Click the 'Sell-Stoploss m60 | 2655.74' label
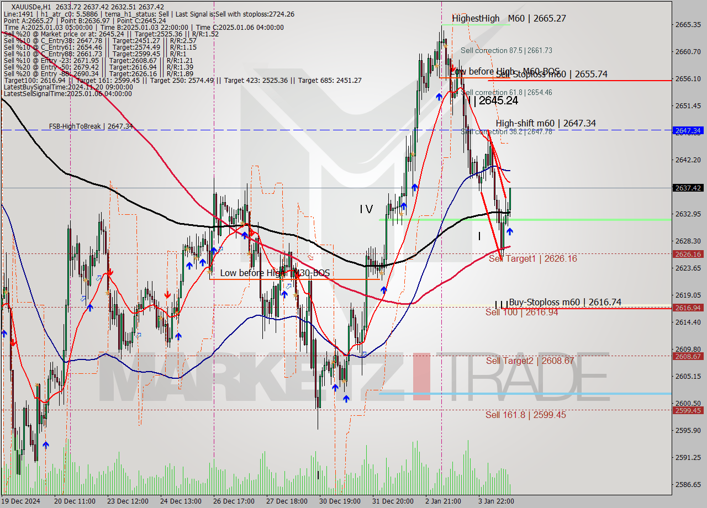Image resolution: width=707 pixels, height=508 pixels. click(x=552, y=74)
